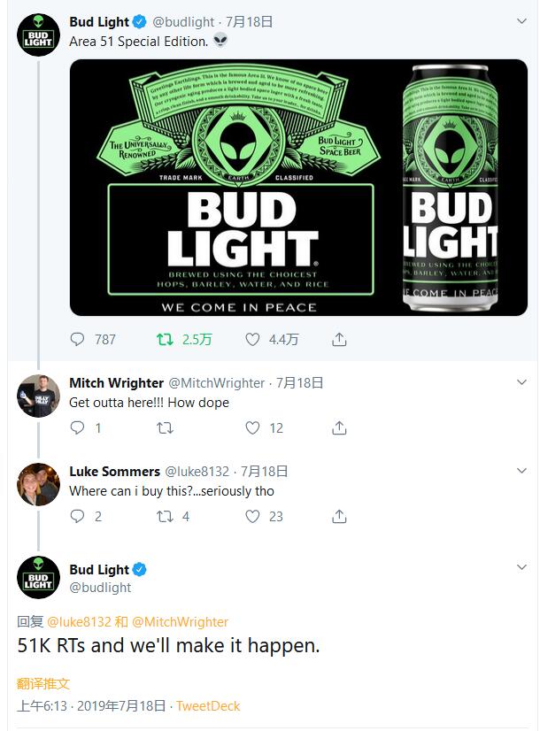Share Mitch Wrighter's reply
This screenshot has width=540, height=731.
click(x=339, y=427)
